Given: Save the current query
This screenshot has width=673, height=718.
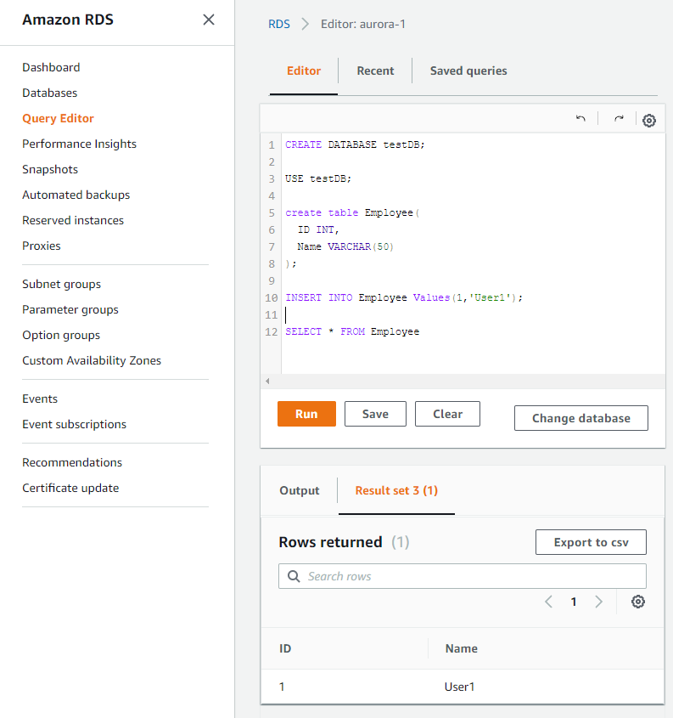Looking at the screenshot, I should coord(375,414).
